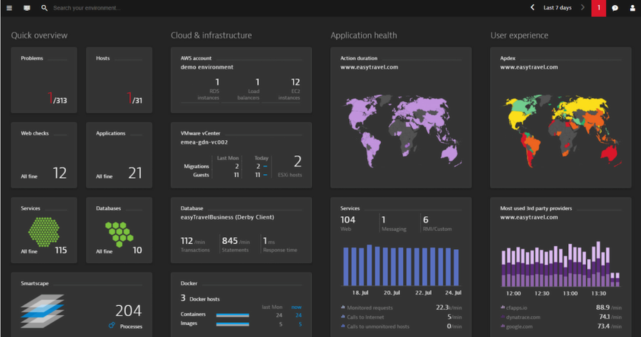Click the chart icon beside Monitored requests
This screenshot has height=337, width=641.
[x=344, y=308]
